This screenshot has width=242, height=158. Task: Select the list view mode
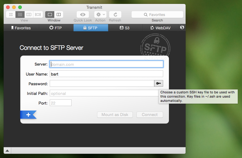pyautogui.click(x=20, y=15)
